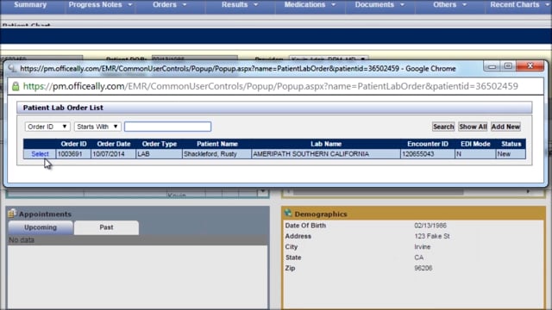Click order ID cell 1003691
This screenshot has width=552, height=310.
coord(73,154)
